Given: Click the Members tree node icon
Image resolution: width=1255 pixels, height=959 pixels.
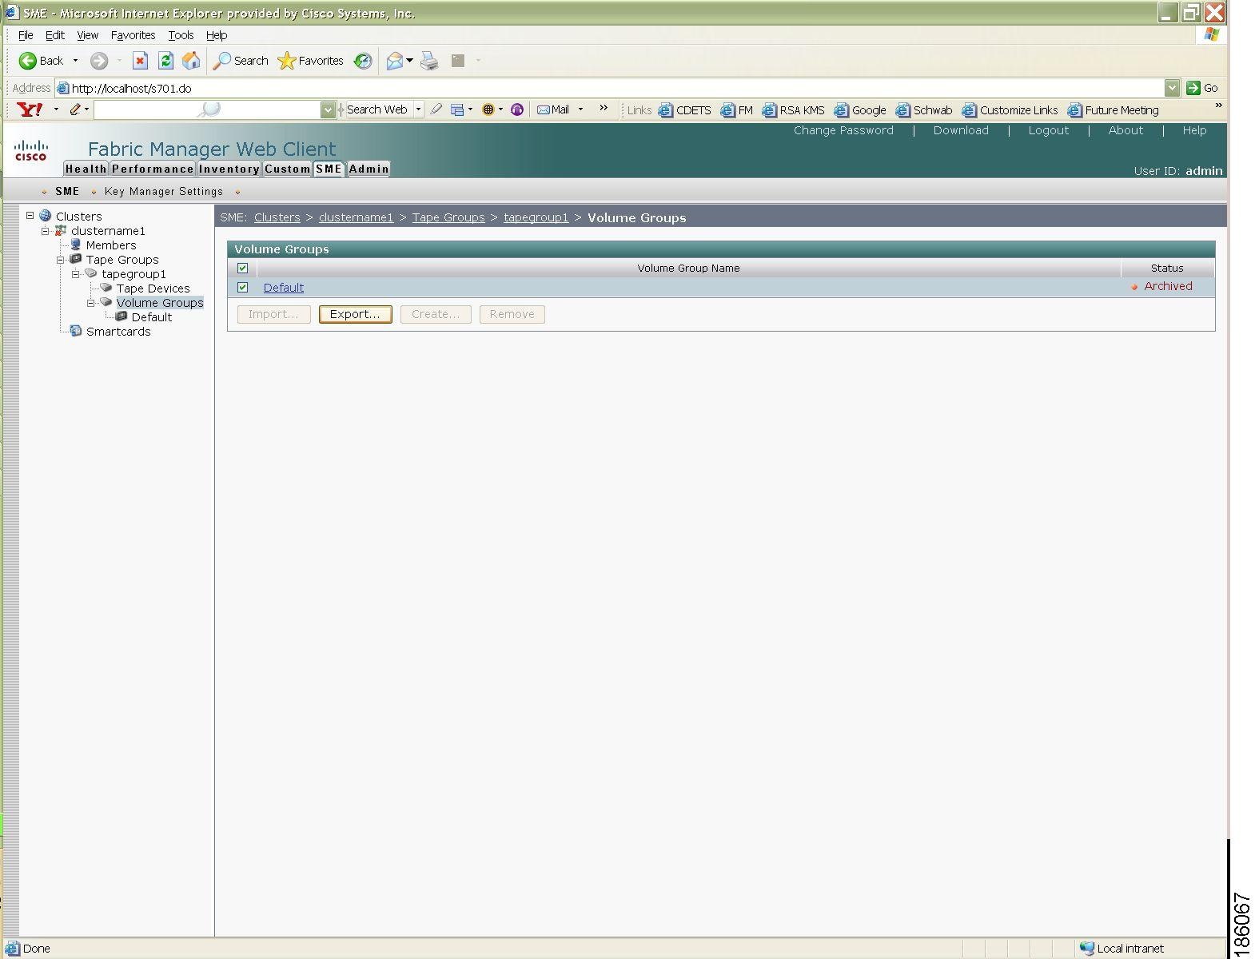Looking at the screenshot, I should click(x=76, y=245).
